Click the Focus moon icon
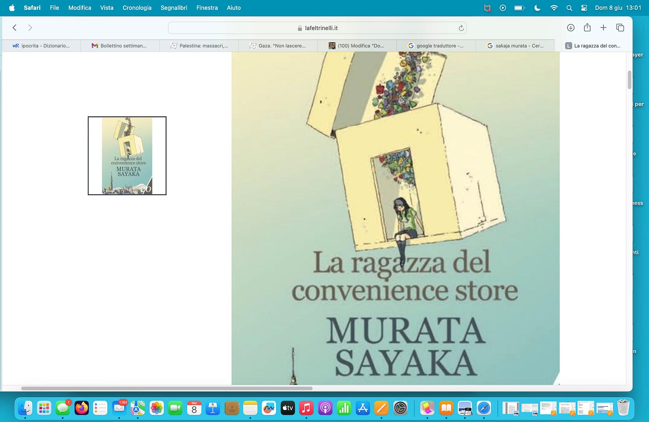Screen dimensions: 649x422 [x=537, y=8]
